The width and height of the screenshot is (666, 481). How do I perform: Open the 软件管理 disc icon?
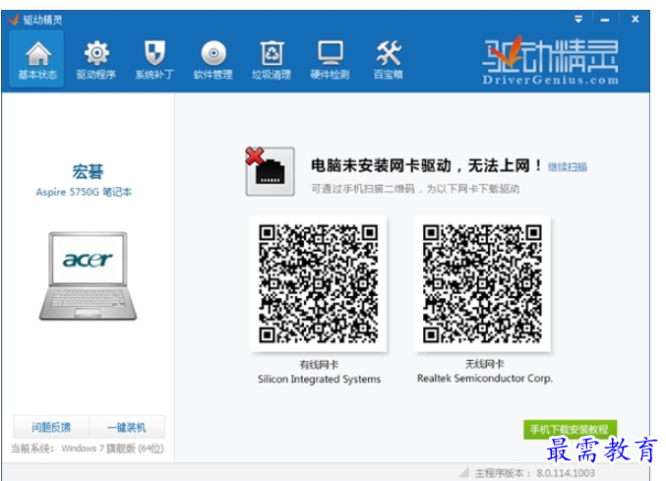[x=212, y=59]
